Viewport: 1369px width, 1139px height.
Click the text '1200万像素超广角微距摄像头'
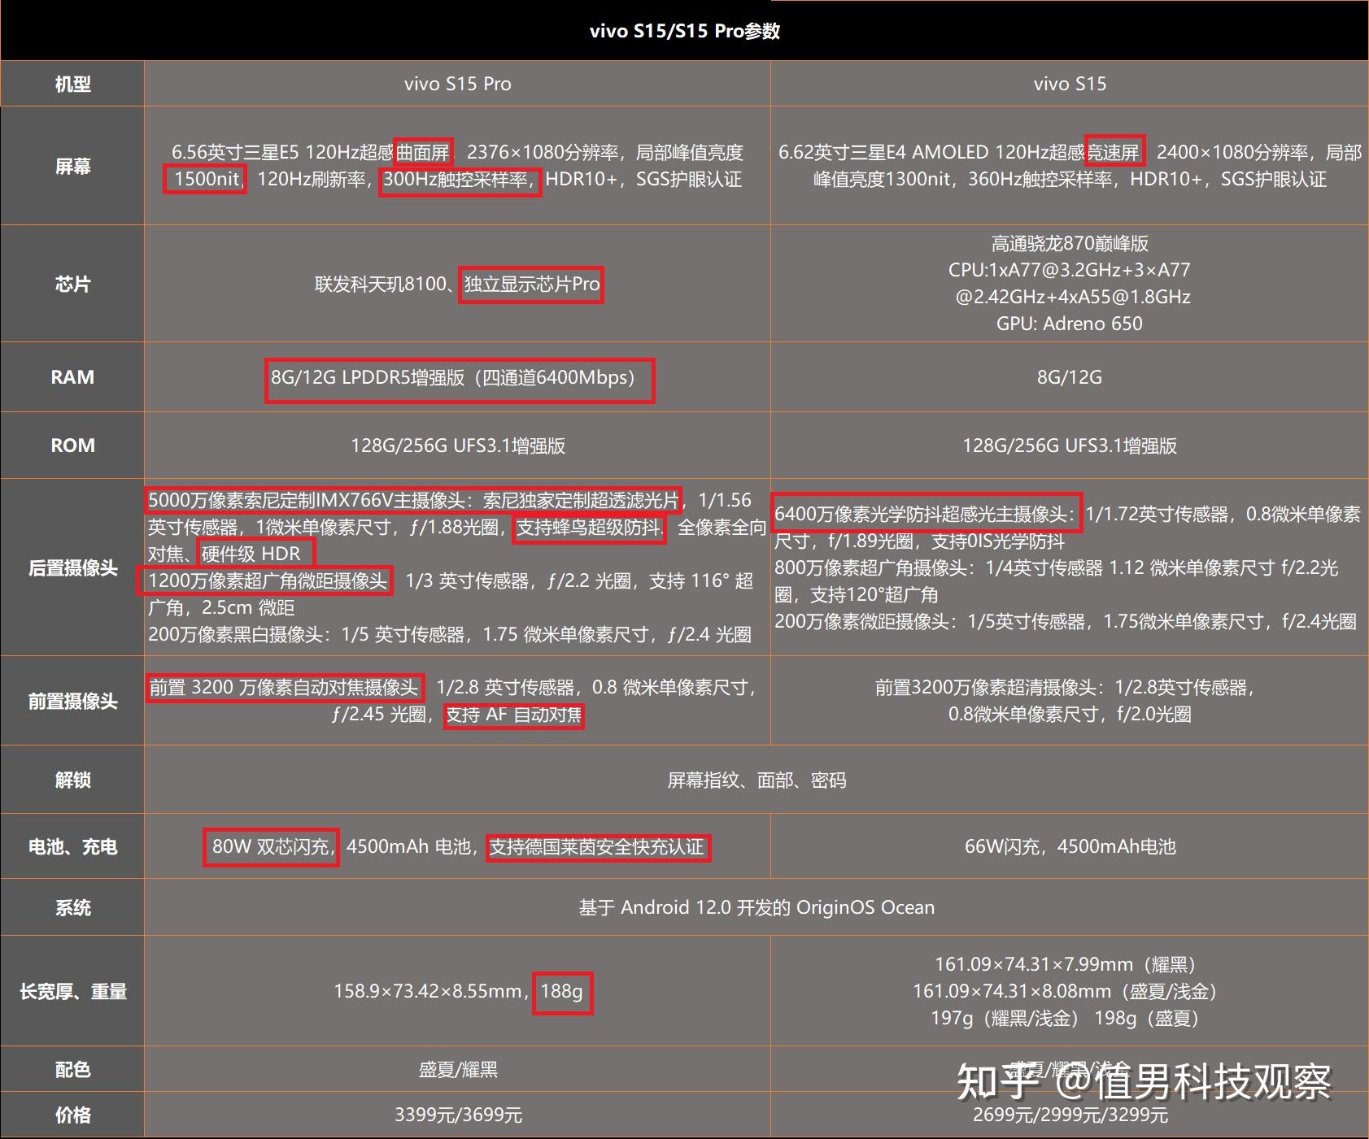(268, 580)
